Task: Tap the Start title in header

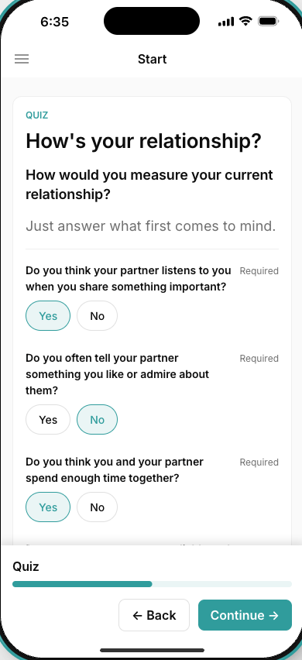Action: point(153,59)
